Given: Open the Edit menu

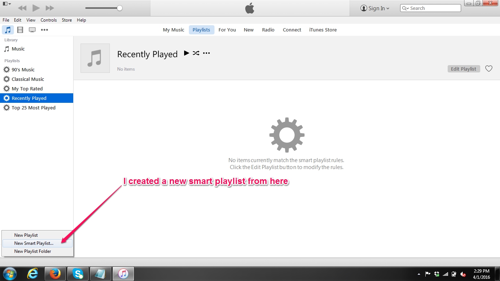Looking at the screenshot, I should point(18,20).
